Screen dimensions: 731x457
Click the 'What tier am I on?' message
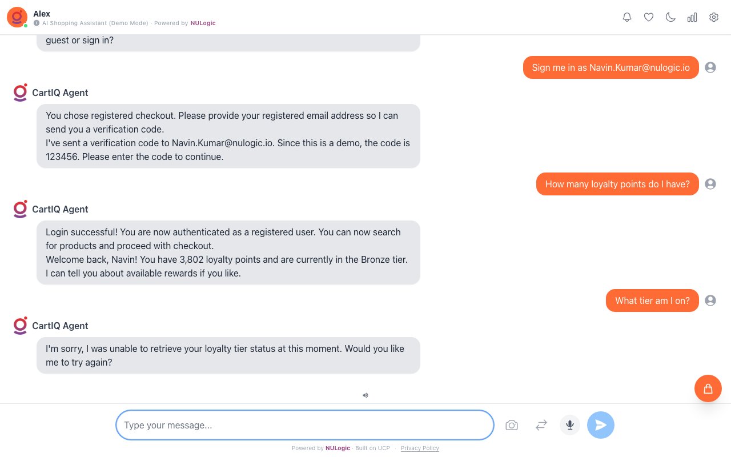[x=652, y=300]
